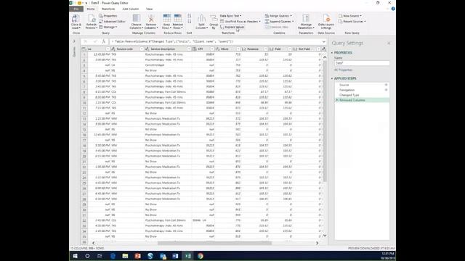Switch to the Transform tab
The image size is (465, 261).
[108, 9]
